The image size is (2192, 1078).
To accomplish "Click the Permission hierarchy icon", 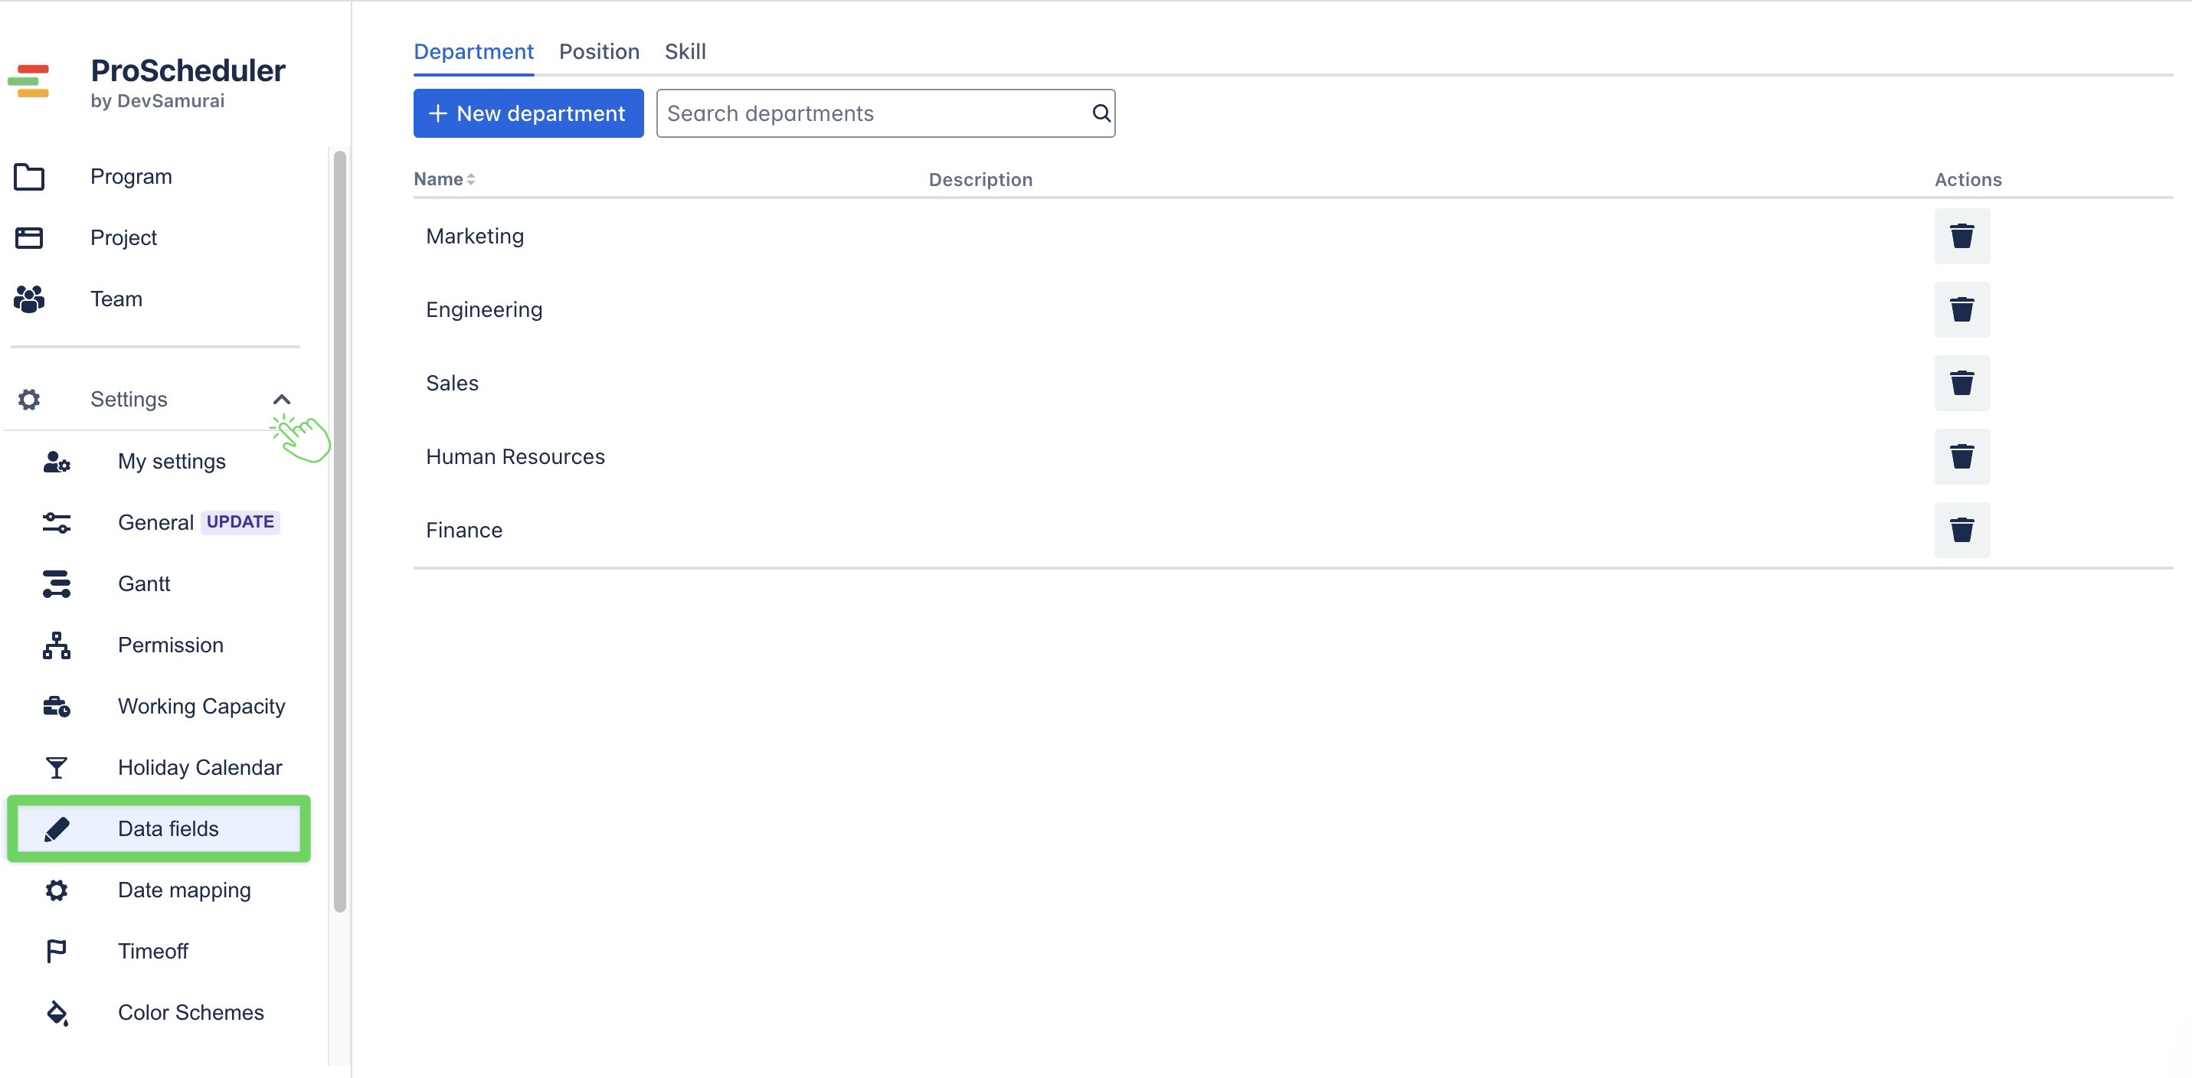I will pos(56,645).
